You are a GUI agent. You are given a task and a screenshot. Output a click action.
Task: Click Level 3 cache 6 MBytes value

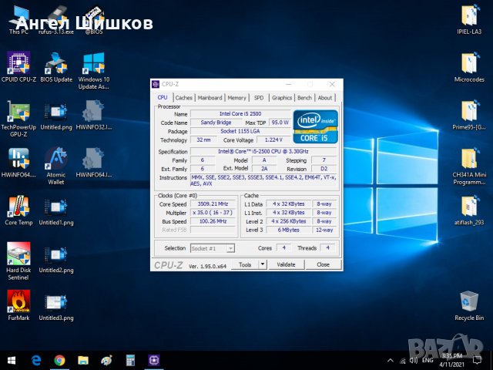pos(288,230)
